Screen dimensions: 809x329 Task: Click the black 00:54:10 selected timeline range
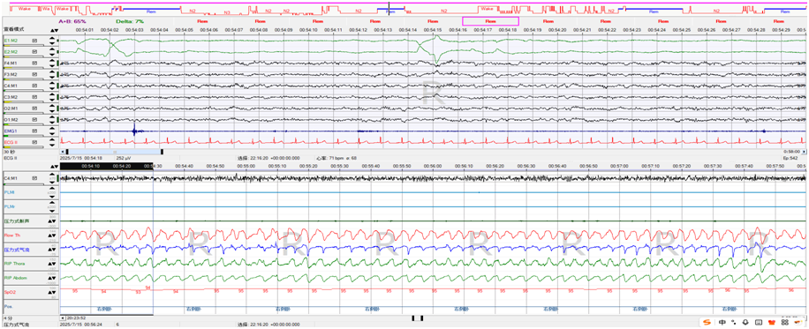click(106, 166)
